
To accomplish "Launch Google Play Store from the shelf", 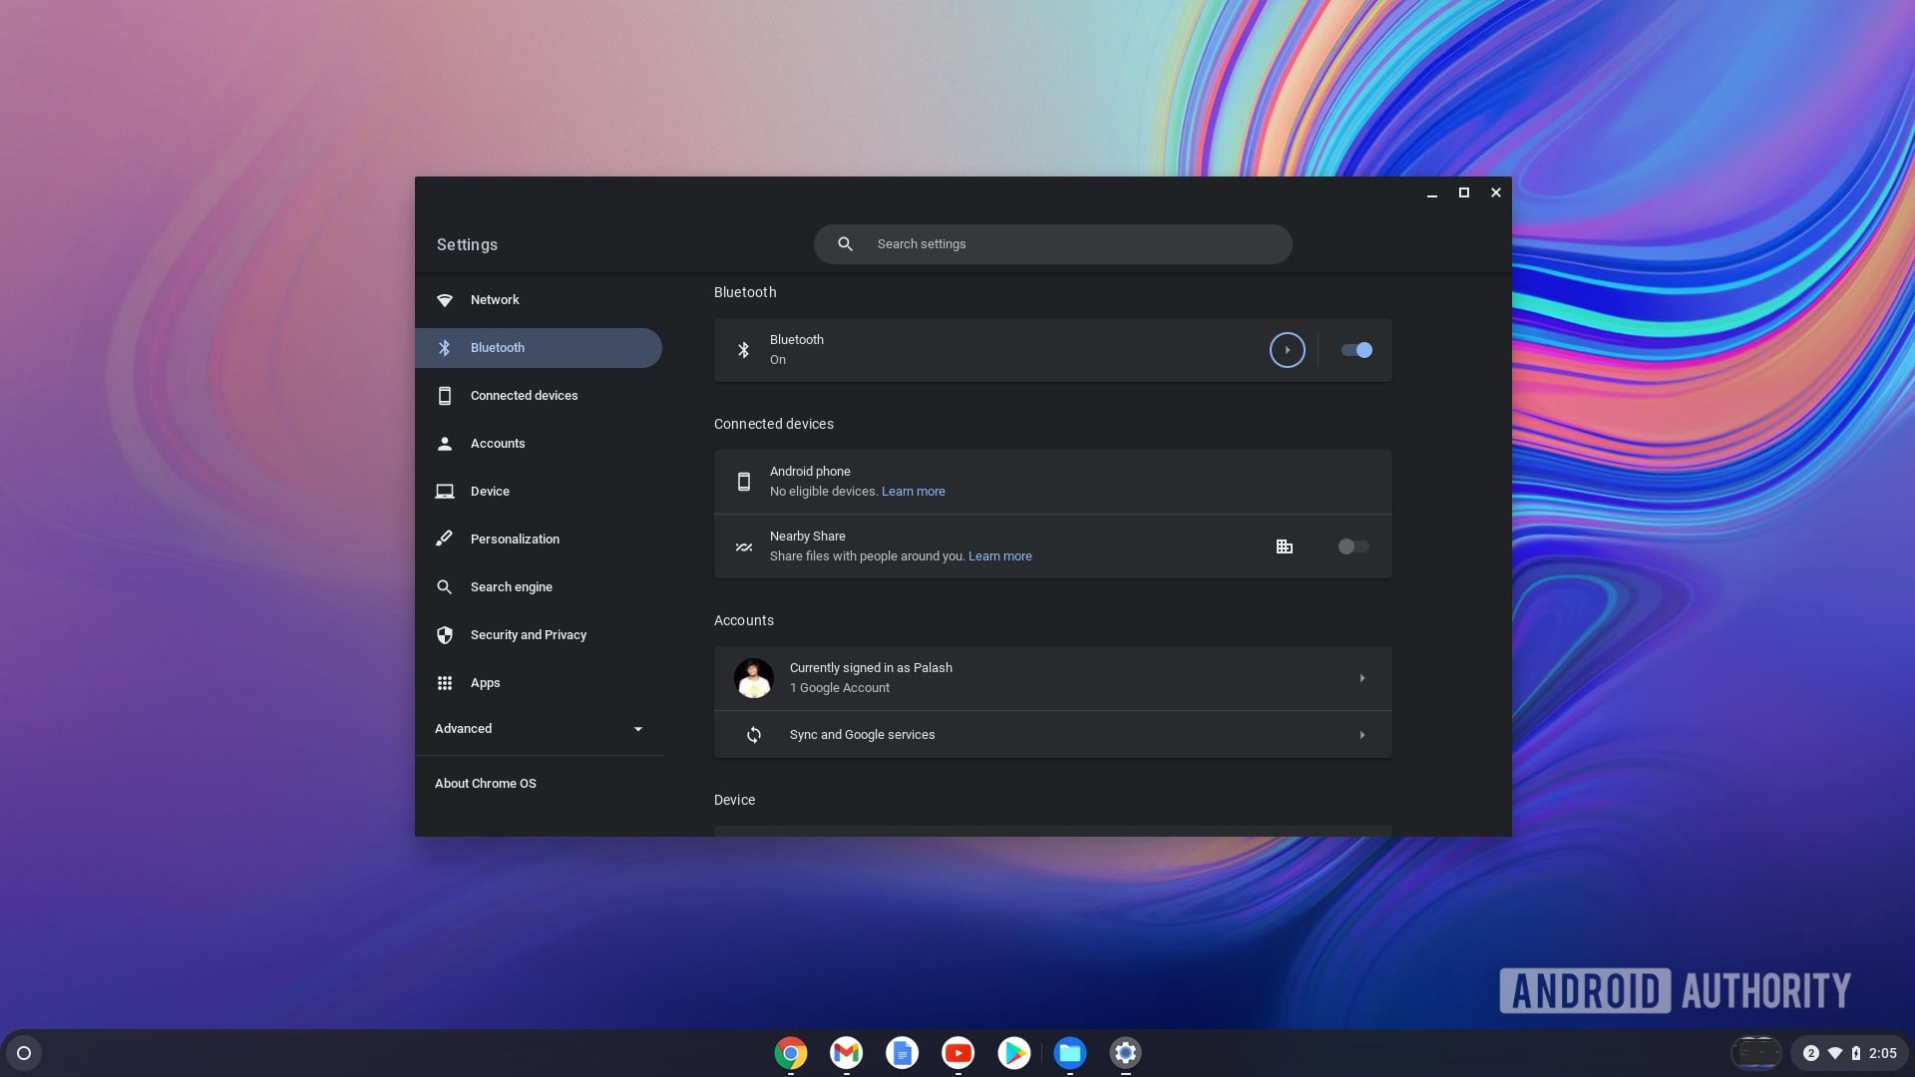I will pos(1013,1053).
